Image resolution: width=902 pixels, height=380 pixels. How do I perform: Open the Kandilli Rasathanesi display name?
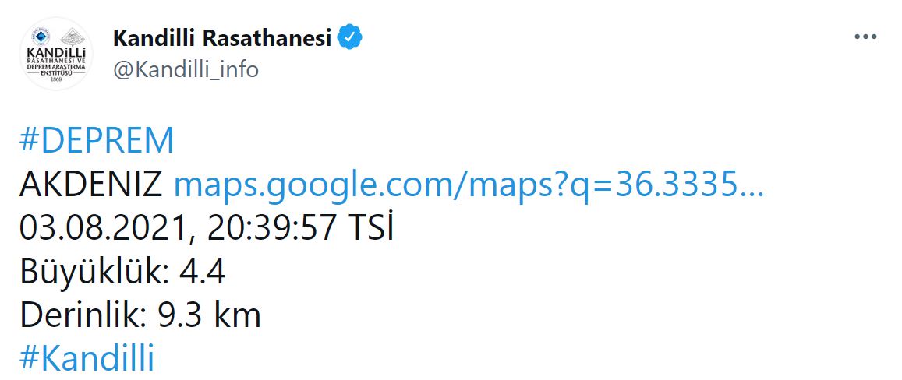[x=223, y=37]
